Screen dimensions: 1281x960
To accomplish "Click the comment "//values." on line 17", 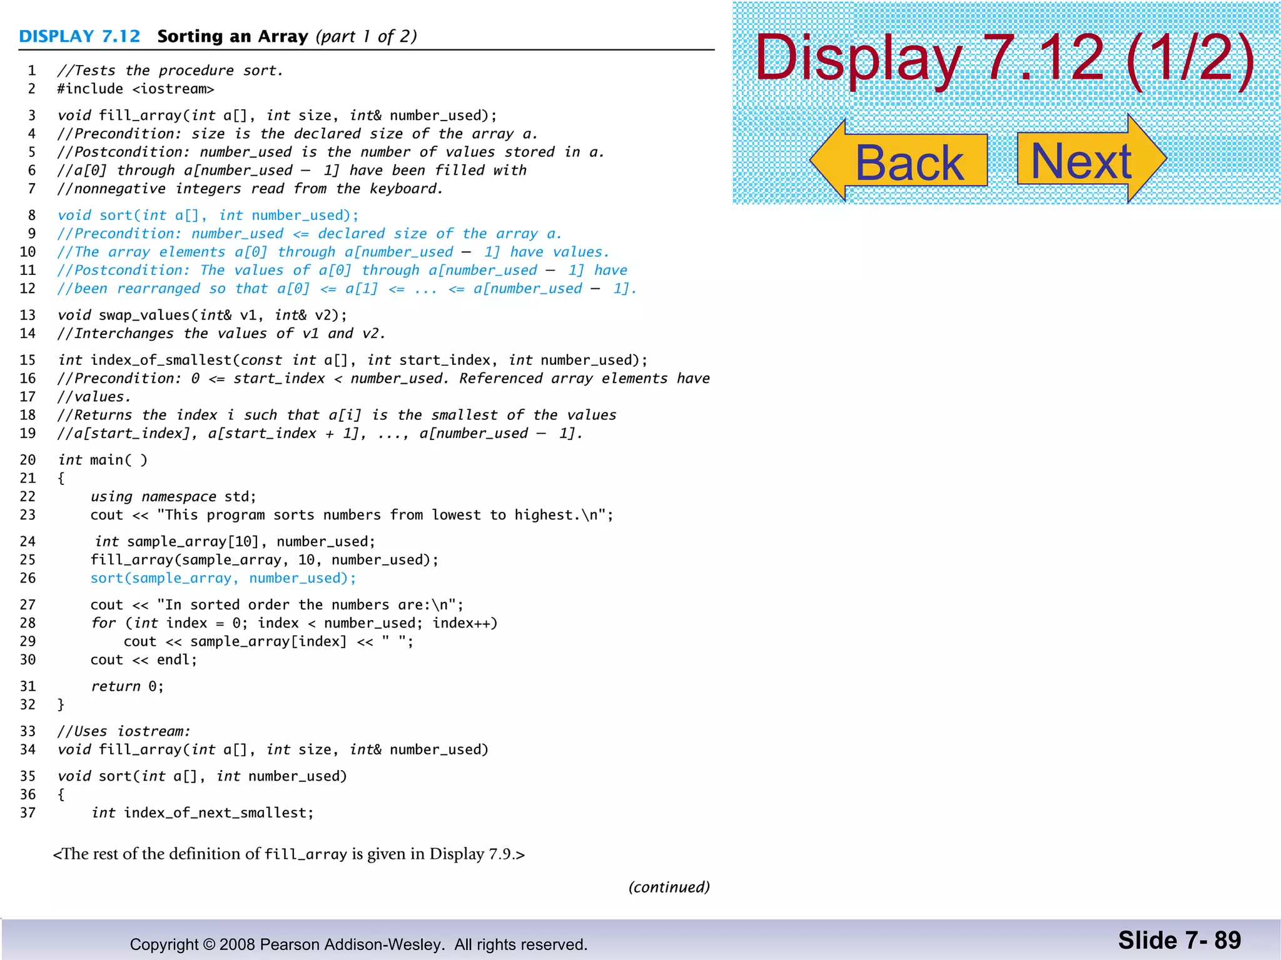I will [x=94, y=397].
